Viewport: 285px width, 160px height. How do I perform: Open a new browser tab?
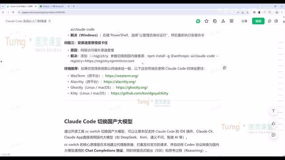coord(74,6)
